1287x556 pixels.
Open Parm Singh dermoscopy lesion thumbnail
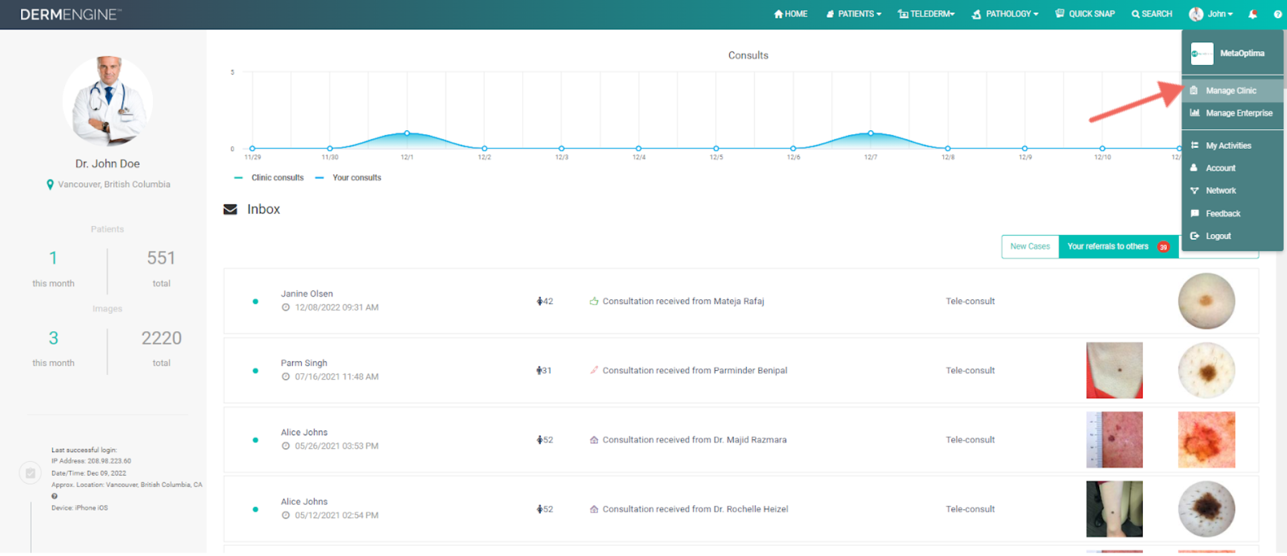[1207, 370]
